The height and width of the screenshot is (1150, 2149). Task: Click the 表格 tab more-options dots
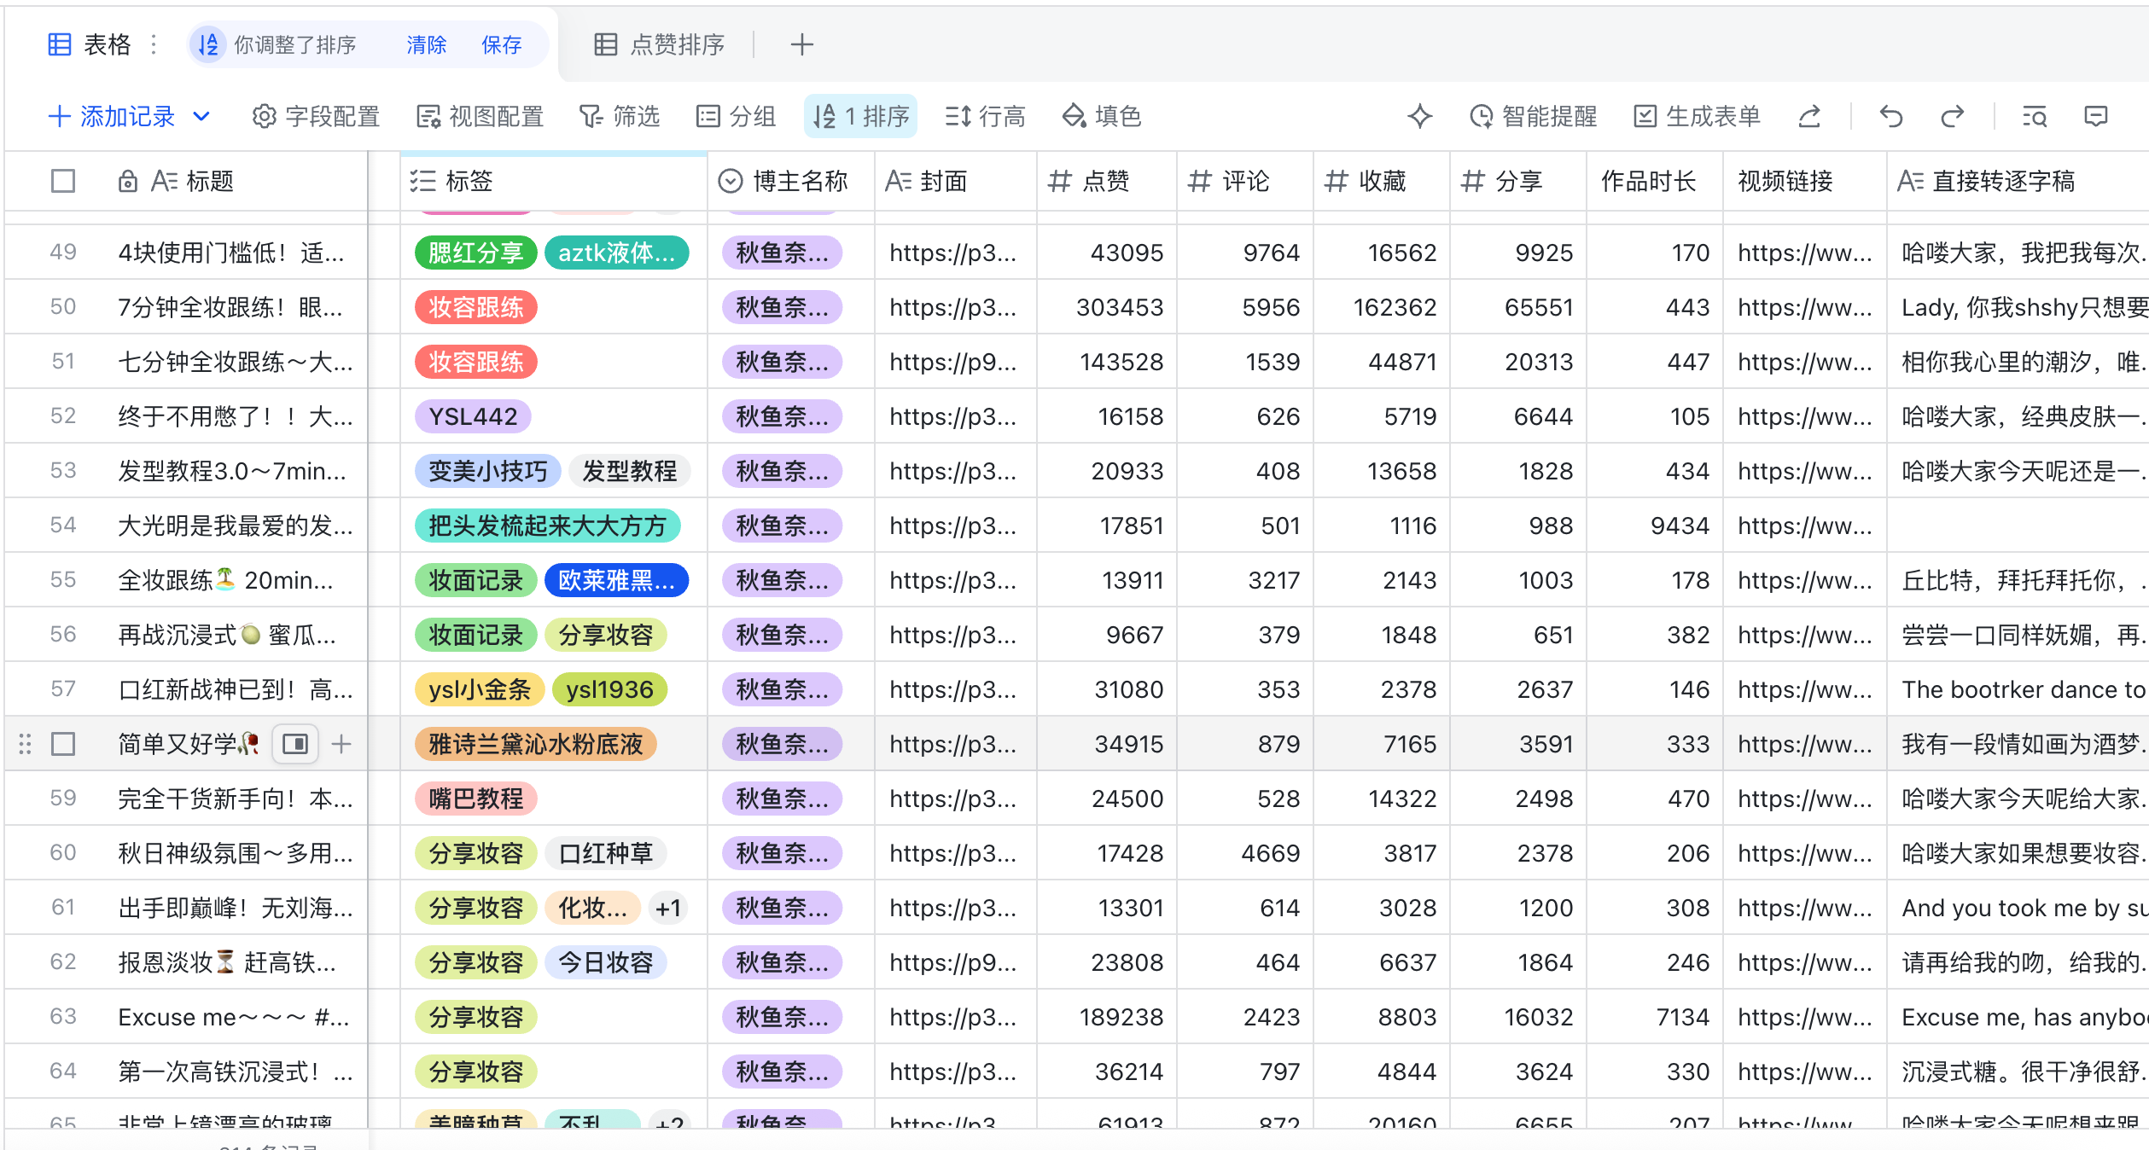click(x=154, y=44)
